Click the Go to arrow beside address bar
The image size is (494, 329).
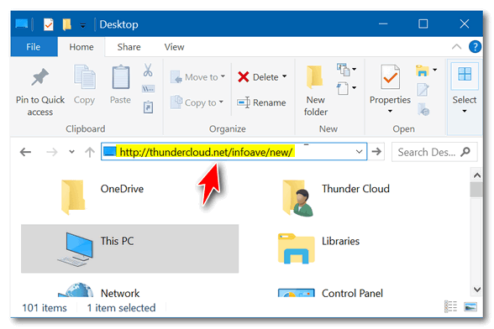tap(376, 152)
